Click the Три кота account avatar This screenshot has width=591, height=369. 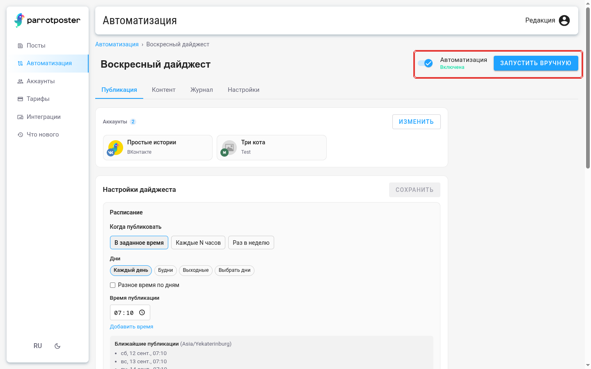click(x=229, y=148)
